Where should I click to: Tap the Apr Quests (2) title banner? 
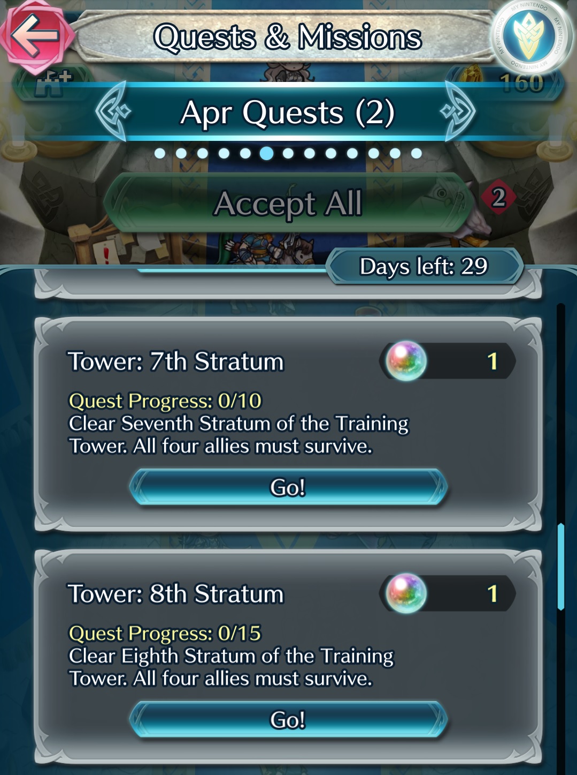287,112
